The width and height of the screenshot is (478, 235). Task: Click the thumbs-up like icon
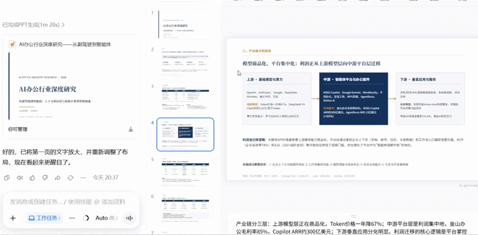(x=32, y=178)
